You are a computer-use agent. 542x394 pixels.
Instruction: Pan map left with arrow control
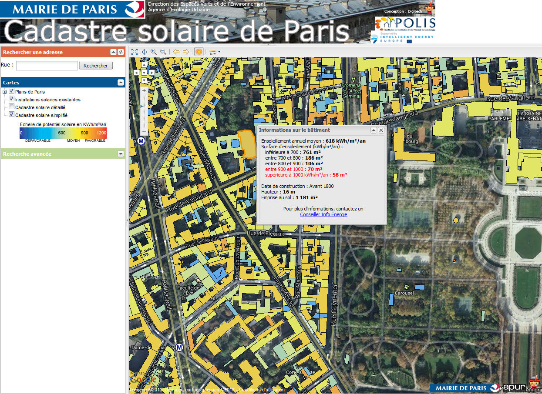click(x=137, y=72)
